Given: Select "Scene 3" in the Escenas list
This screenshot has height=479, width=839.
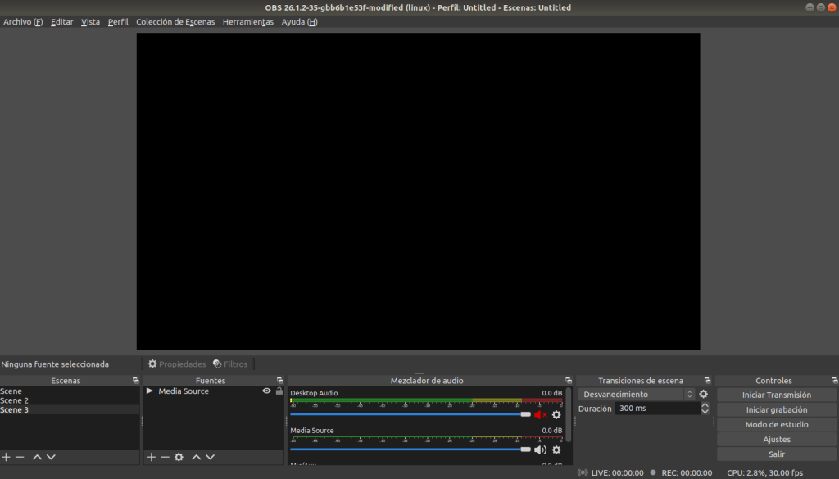Looking at the screenshot, I should click(70, 410).
